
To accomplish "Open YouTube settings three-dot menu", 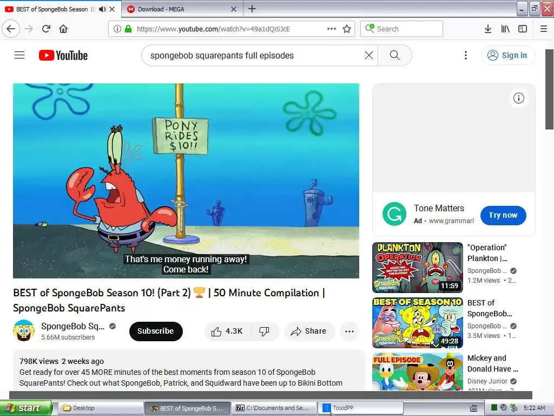I will (466, 55).
